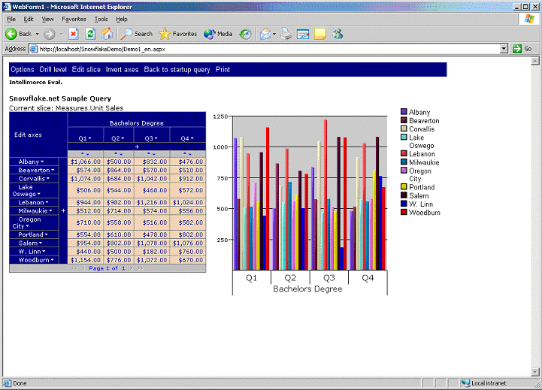Screen dimensions: 542x390
Task: Expand the Corvallis row dropdown
Action: click(x=47, y=178)
